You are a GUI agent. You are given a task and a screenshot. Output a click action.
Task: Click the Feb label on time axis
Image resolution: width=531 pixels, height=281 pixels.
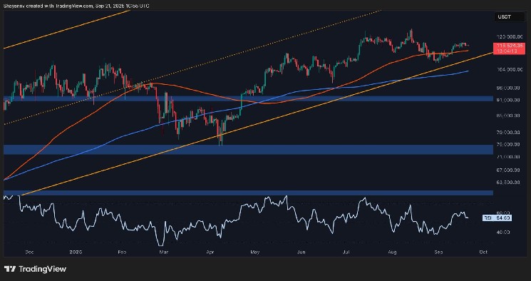pyautogui.click(x=122, y=252)
